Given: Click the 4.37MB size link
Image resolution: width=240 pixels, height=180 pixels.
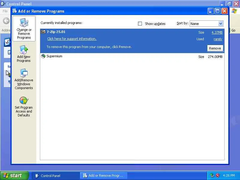Looking at the screenshot, I should (217, 32).
